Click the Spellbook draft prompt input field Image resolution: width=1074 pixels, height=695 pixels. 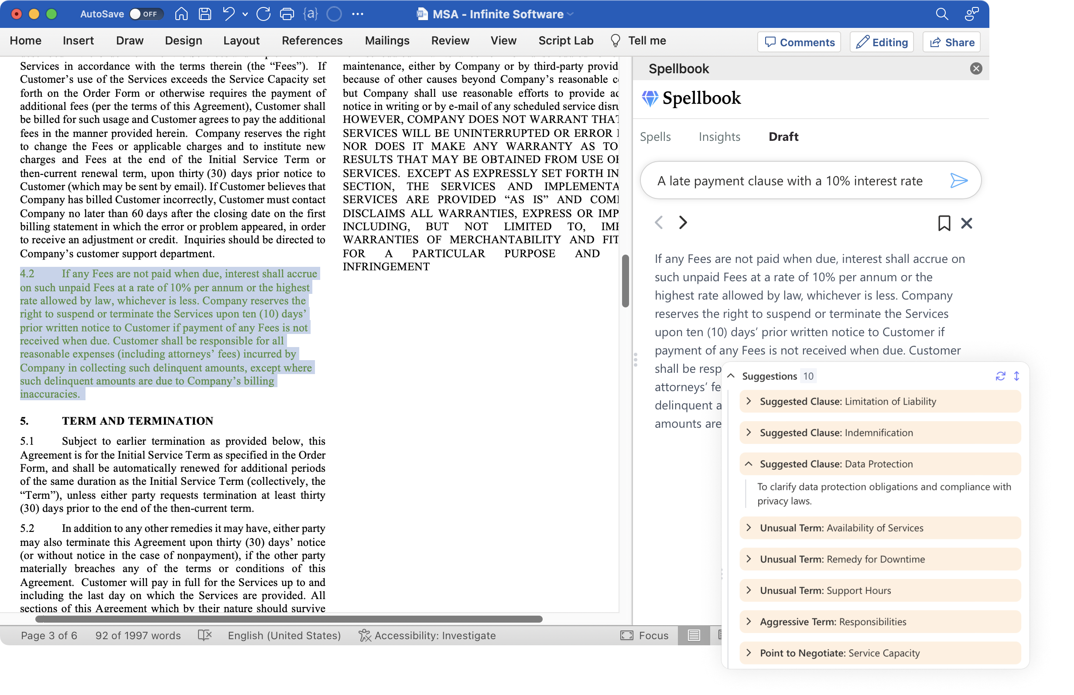pyautogui.click(x=790, y=181)
